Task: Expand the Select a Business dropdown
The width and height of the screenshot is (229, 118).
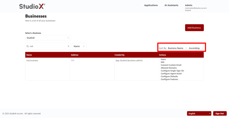Action: (48, 38)
